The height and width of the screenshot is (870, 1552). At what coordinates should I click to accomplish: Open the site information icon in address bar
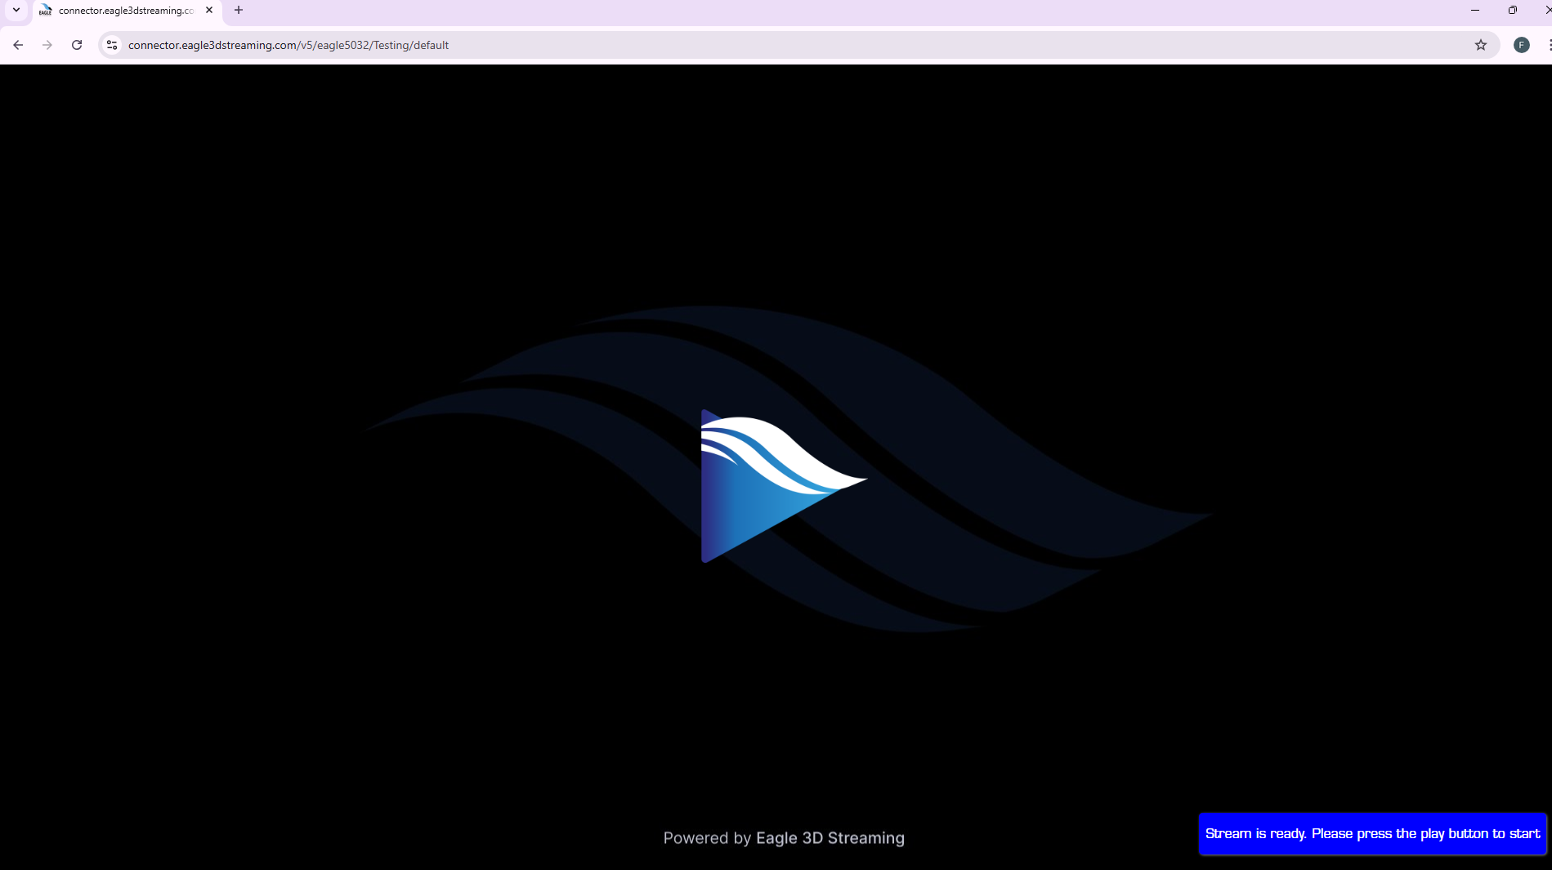[111, 45]
